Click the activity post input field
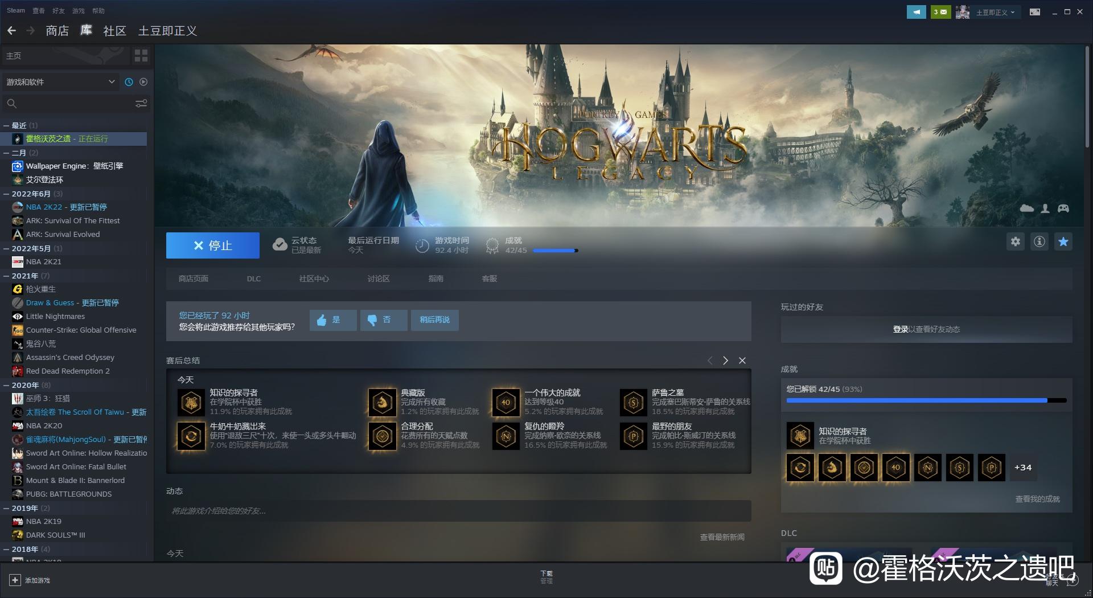 458,511
